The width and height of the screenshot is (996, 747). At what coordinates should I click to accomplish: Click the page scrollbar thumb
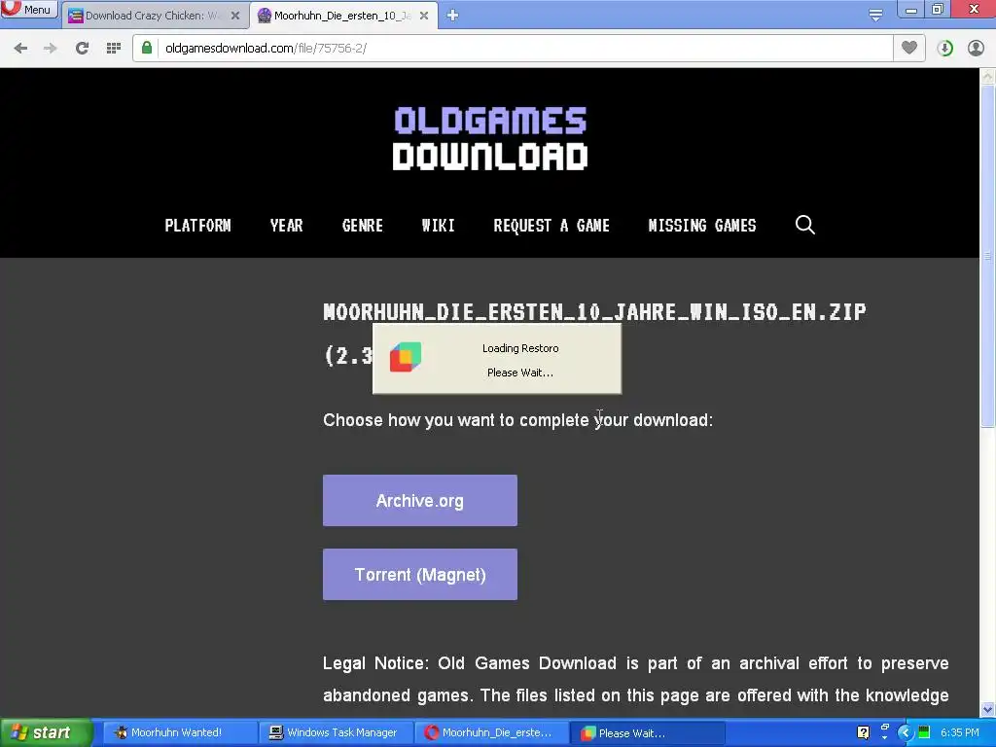[x=988, y=256]
